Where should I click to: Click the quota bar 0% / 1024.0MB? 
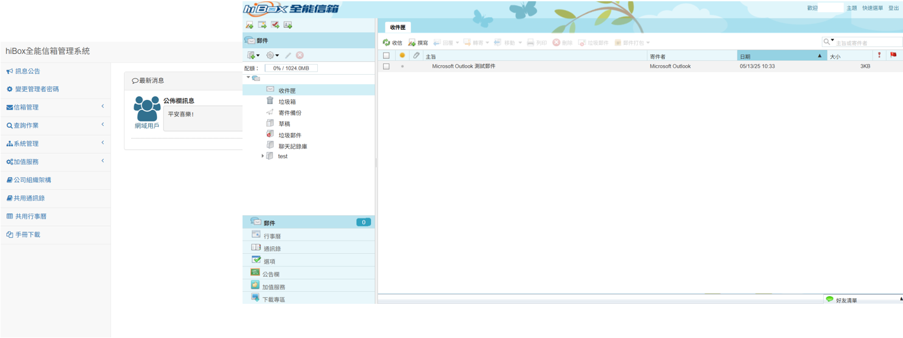point(291,68)
